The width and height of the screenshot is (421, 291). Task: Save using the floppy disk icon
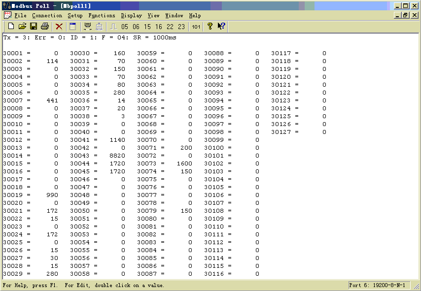(x=34, y=27)
